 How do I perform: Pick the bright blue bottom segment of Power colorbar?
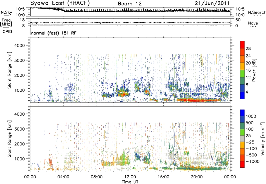[242, 96]
